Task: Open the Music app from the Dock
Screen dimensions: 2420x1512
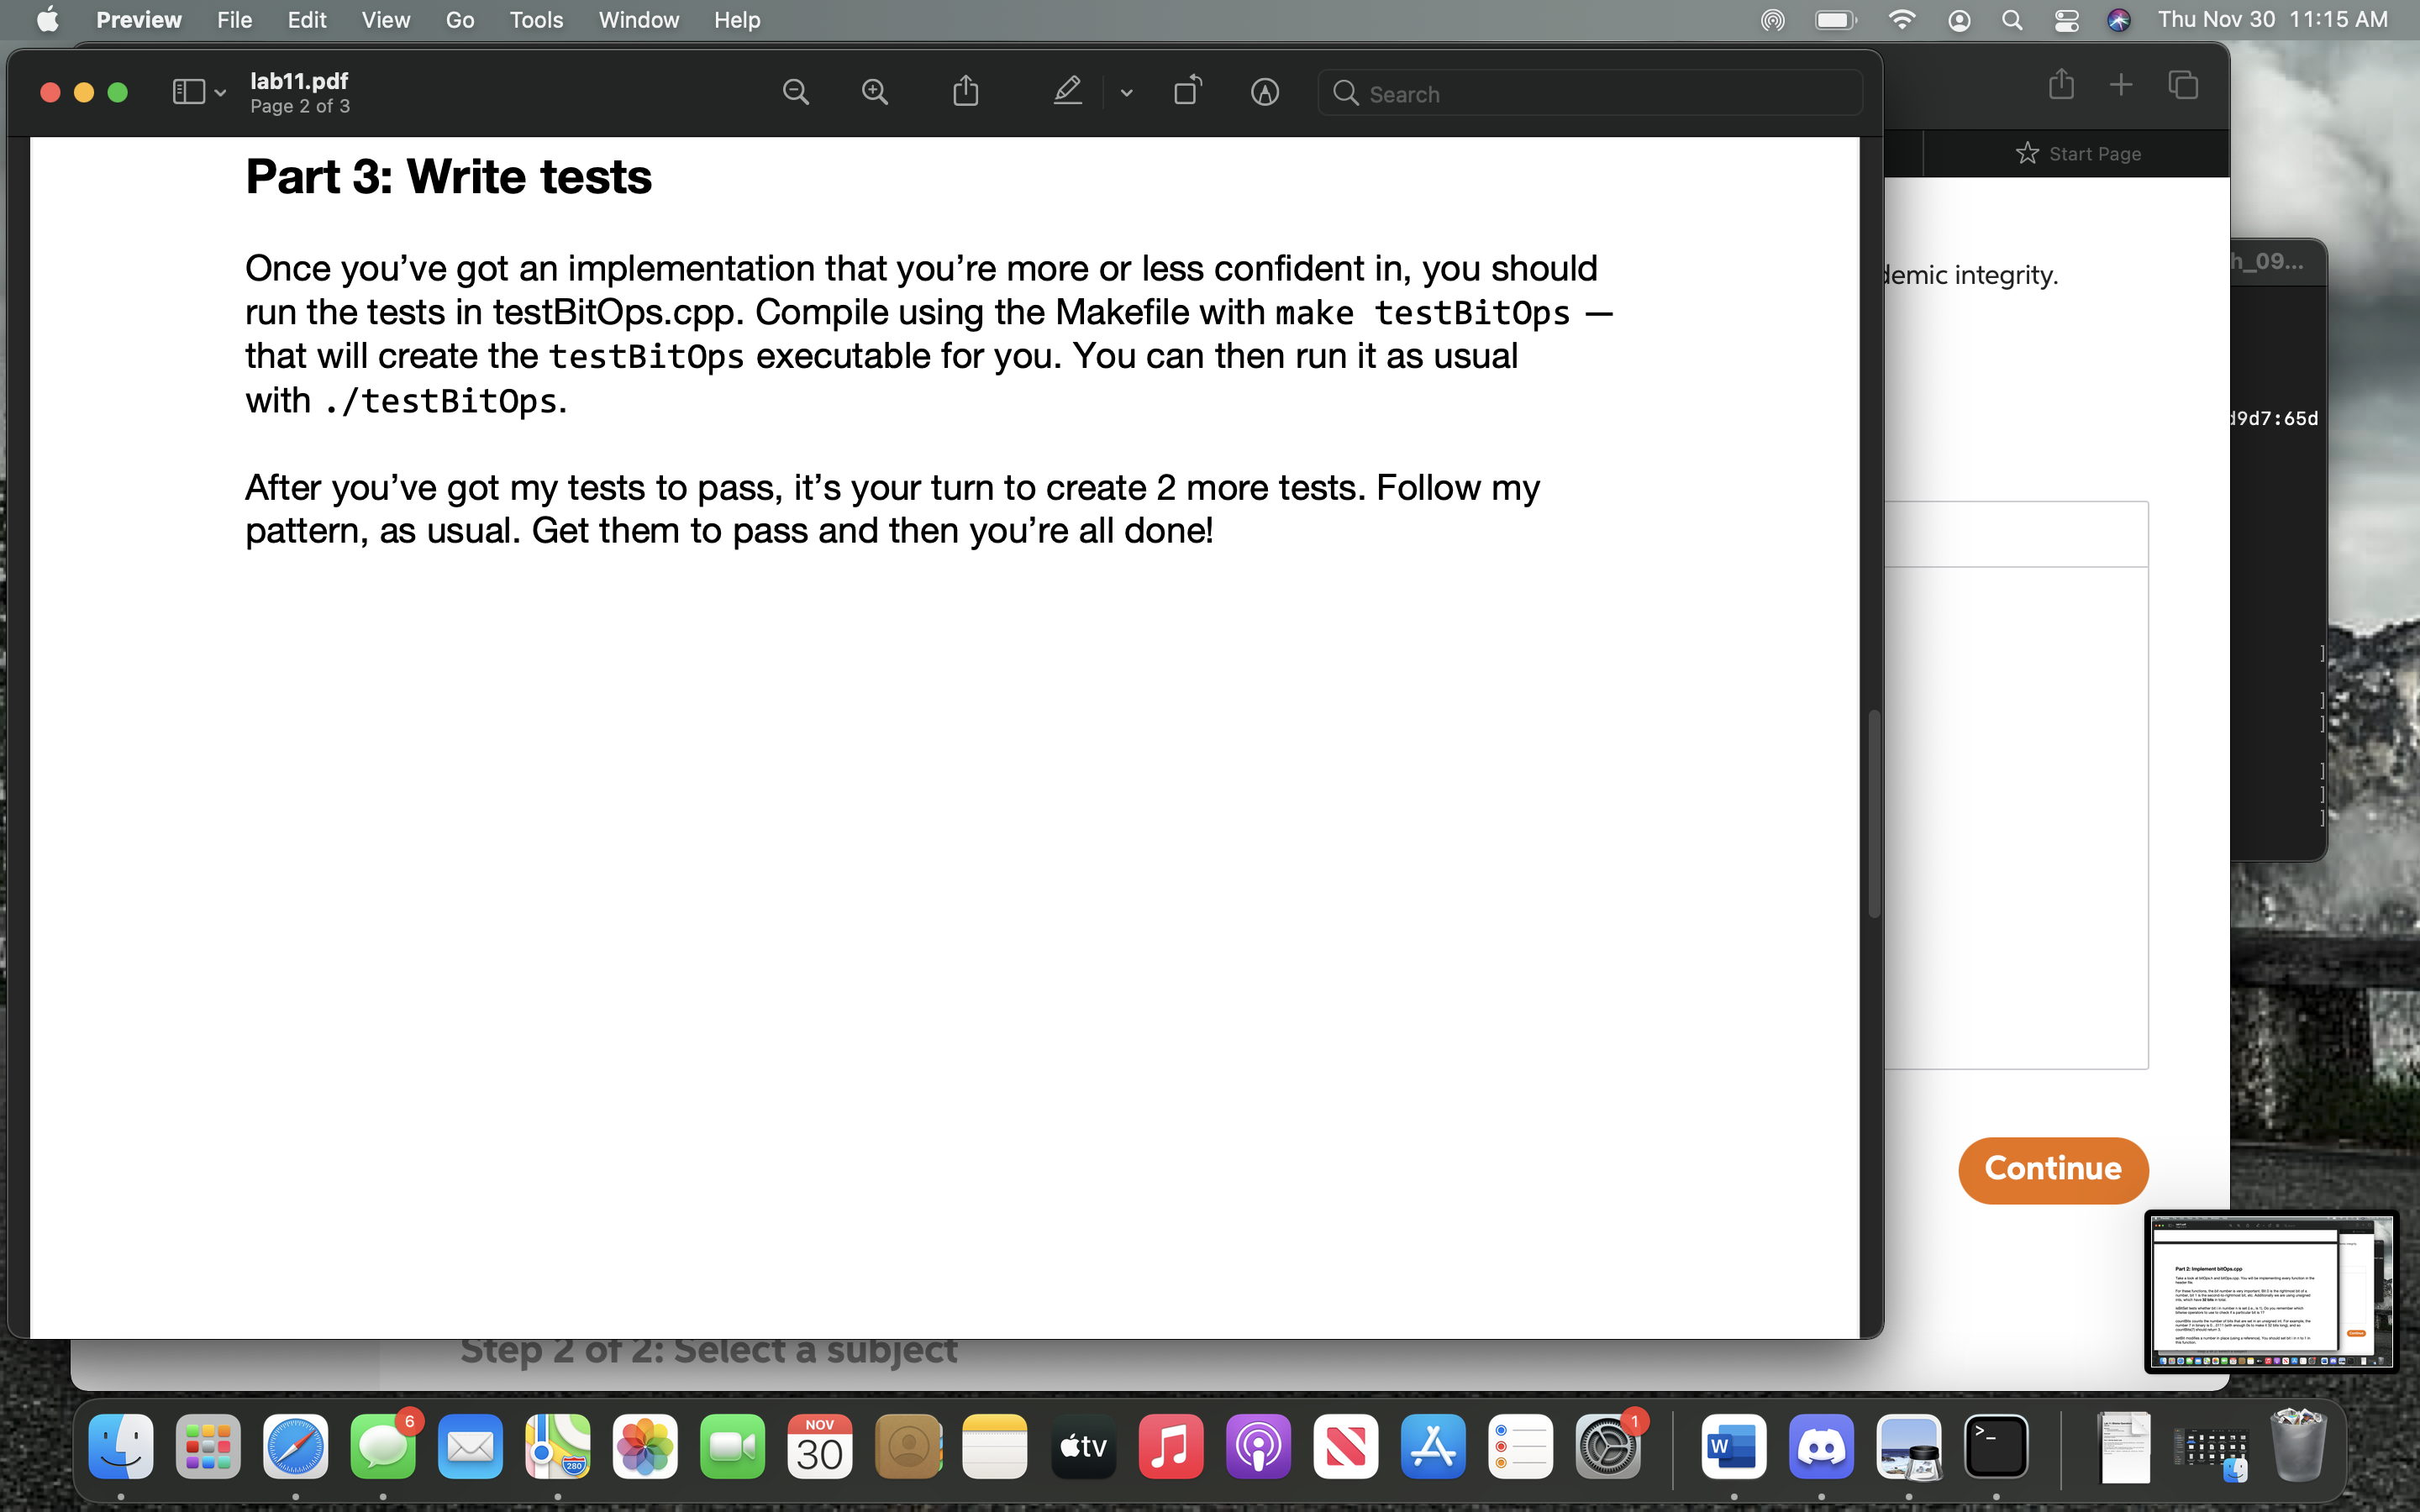Action: click(x=1170, y=1446)
